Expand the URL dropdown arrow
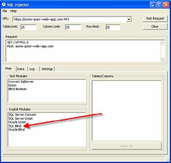Viewport: 171px width, 163px height. (129, 19)
